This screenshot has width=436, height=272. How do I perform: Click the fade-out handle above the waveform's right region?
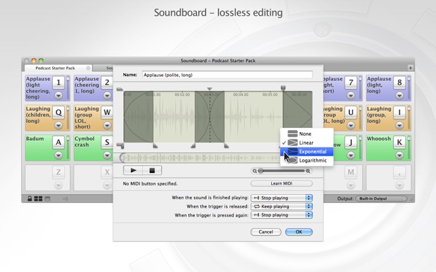[x=283, y=88]
